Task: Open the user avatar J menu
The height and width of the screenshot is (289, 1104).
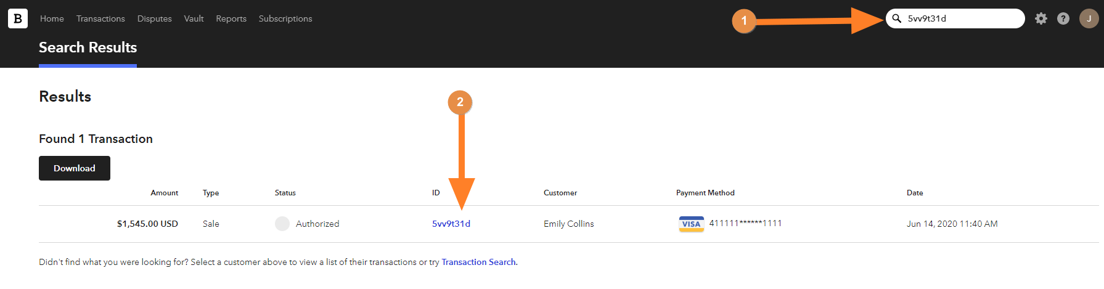Action: pos(1089,18)
